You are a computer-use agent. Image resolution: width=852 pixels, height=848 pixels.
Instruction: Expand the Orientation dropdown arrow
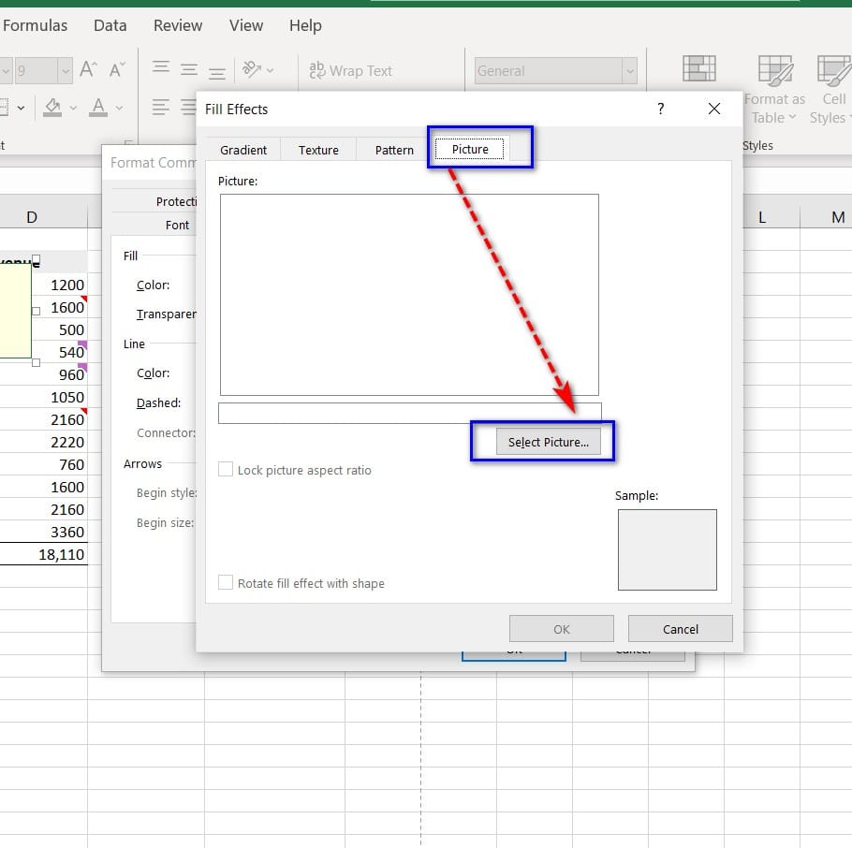point(270,70)
